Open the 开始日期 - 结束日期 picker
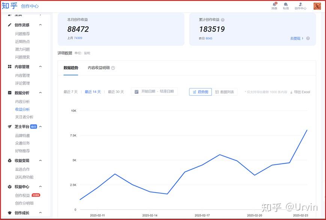The height and width of the screenshot is (220, 326). tap(155, 91)
